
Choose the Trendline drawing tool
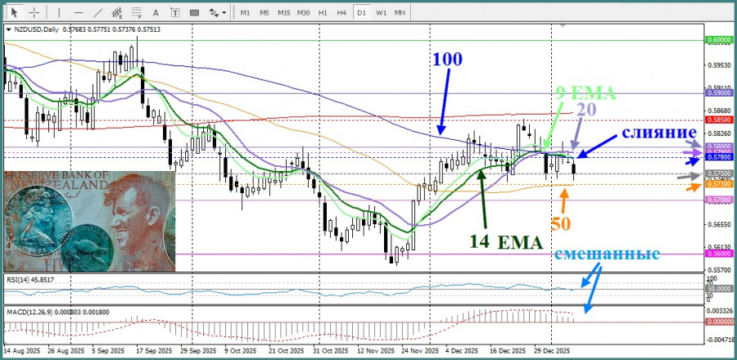point(98,12)
